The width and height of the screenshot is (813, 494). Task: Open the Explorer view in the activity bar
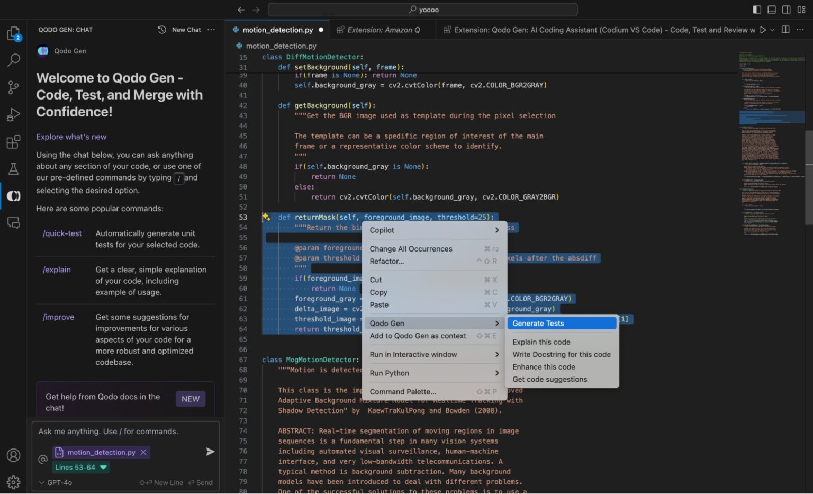pyautogui.click(x=14, y=33)
